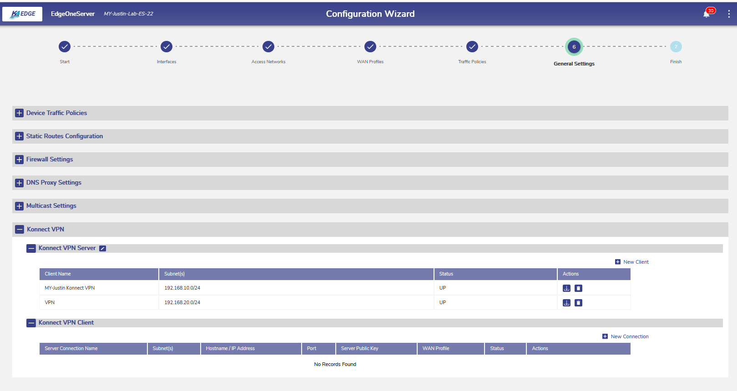Expand Static Routes Configuration section
737x391 pixels.
coord(19,136)
